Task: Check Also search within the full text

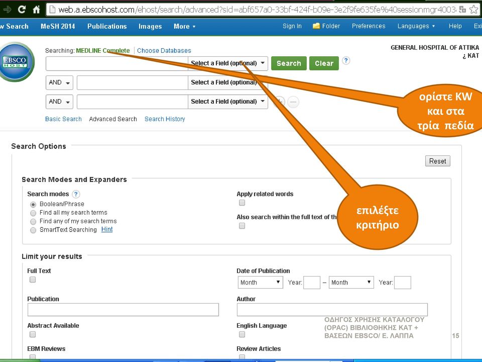Action: (x=242, y=226)
